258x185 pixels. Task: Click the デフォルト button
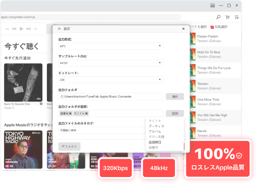[69, 147]
